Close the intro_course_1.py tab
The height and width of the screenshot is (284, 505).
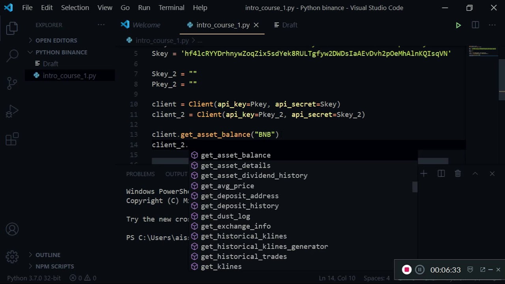pos(256,25)
